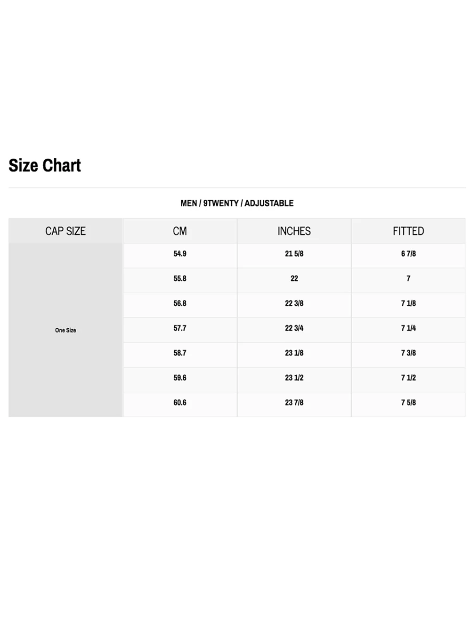
Task: Select the 22 inches cell
Action: point(294,279)
